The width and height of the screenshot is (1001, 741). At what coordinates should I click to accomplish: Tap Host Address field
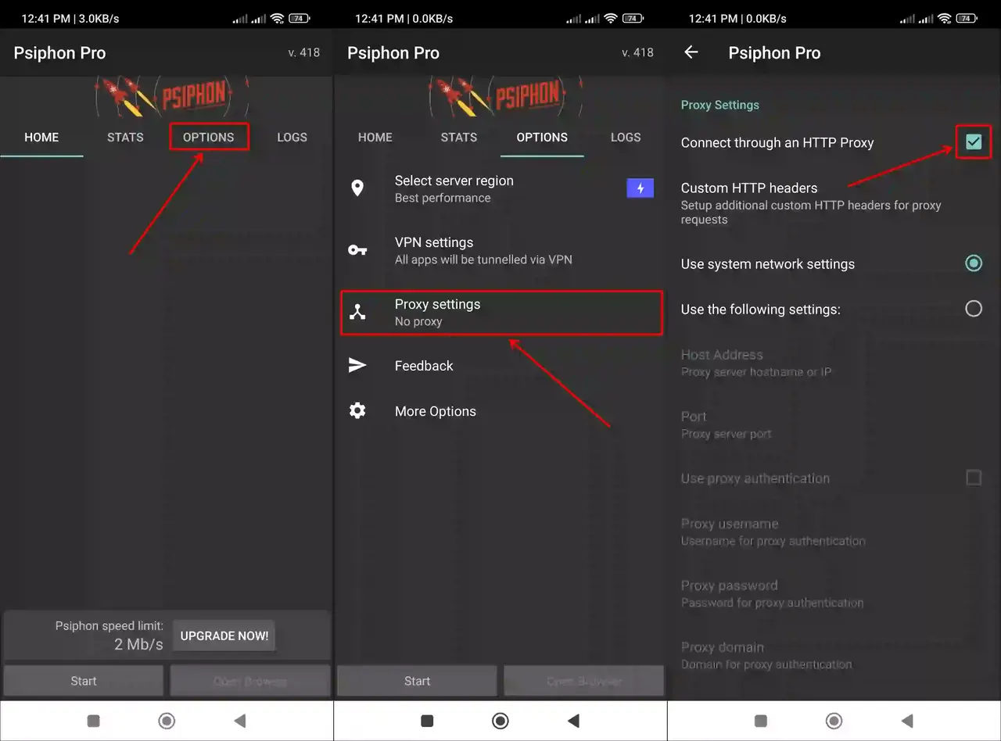834,363
